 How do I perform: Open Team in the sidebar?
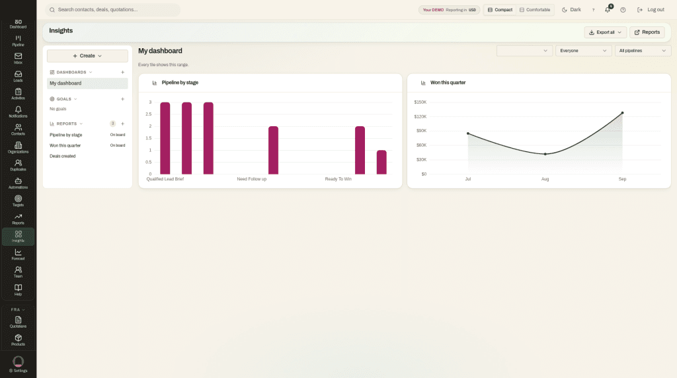pyautogui.click(x=18, y=272)
